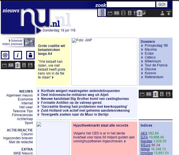
Task: Open the Internet section in NIEUWS menu
Action: click(27, 103)
